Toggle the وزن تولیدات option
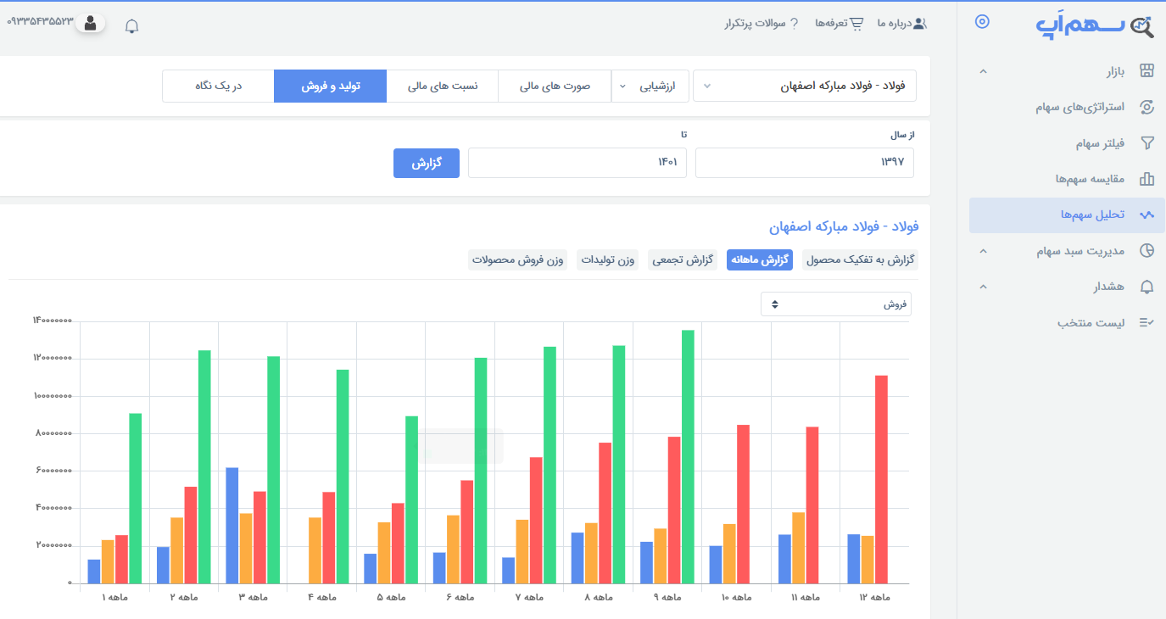 [x=607, y=260]
